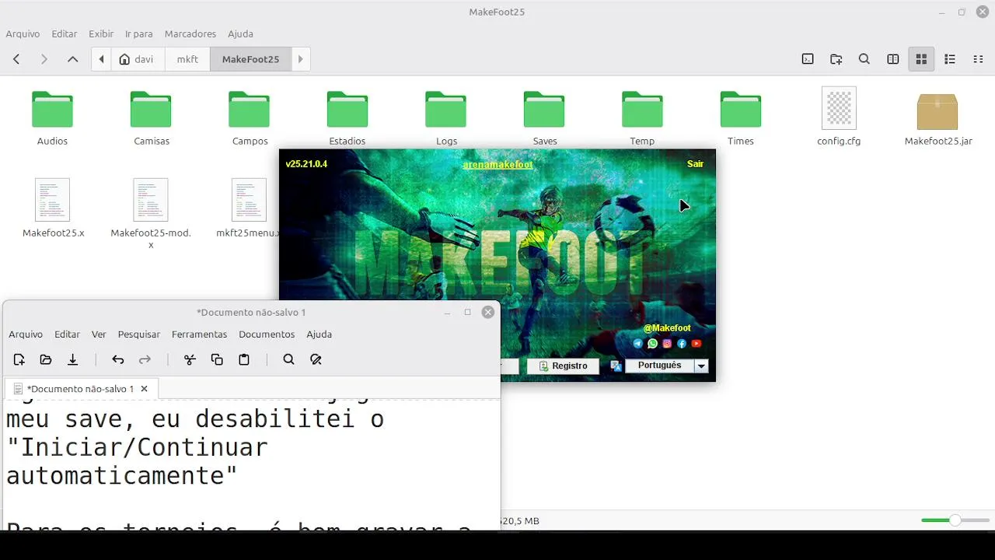Open the Facebook icon in Makefoot
Image resolution: width=995 pixels, height=560 pixels.
[x=682, y=343]
